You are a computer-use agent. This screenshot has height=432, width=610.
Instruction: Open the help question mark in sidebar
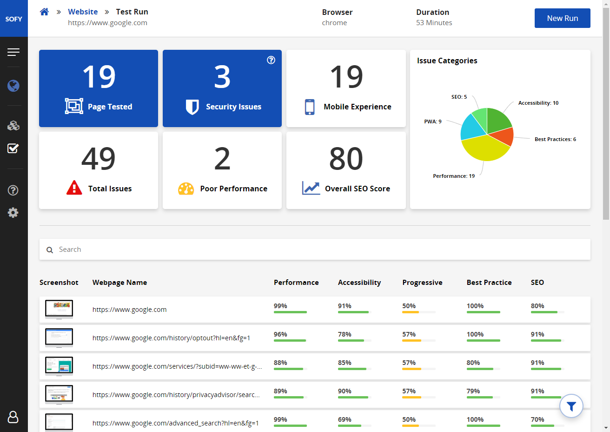(13, 190)
